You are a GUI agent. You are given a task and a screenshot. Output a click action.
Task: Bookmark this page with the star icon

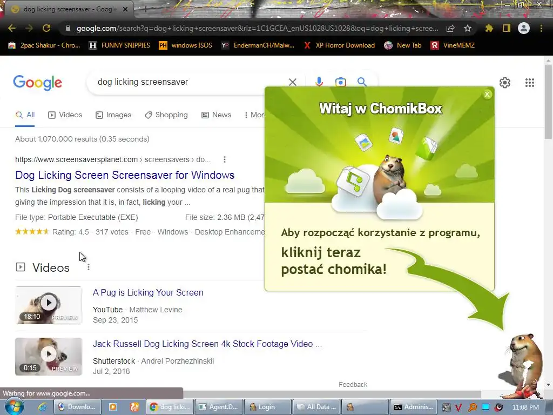(468, 28)
